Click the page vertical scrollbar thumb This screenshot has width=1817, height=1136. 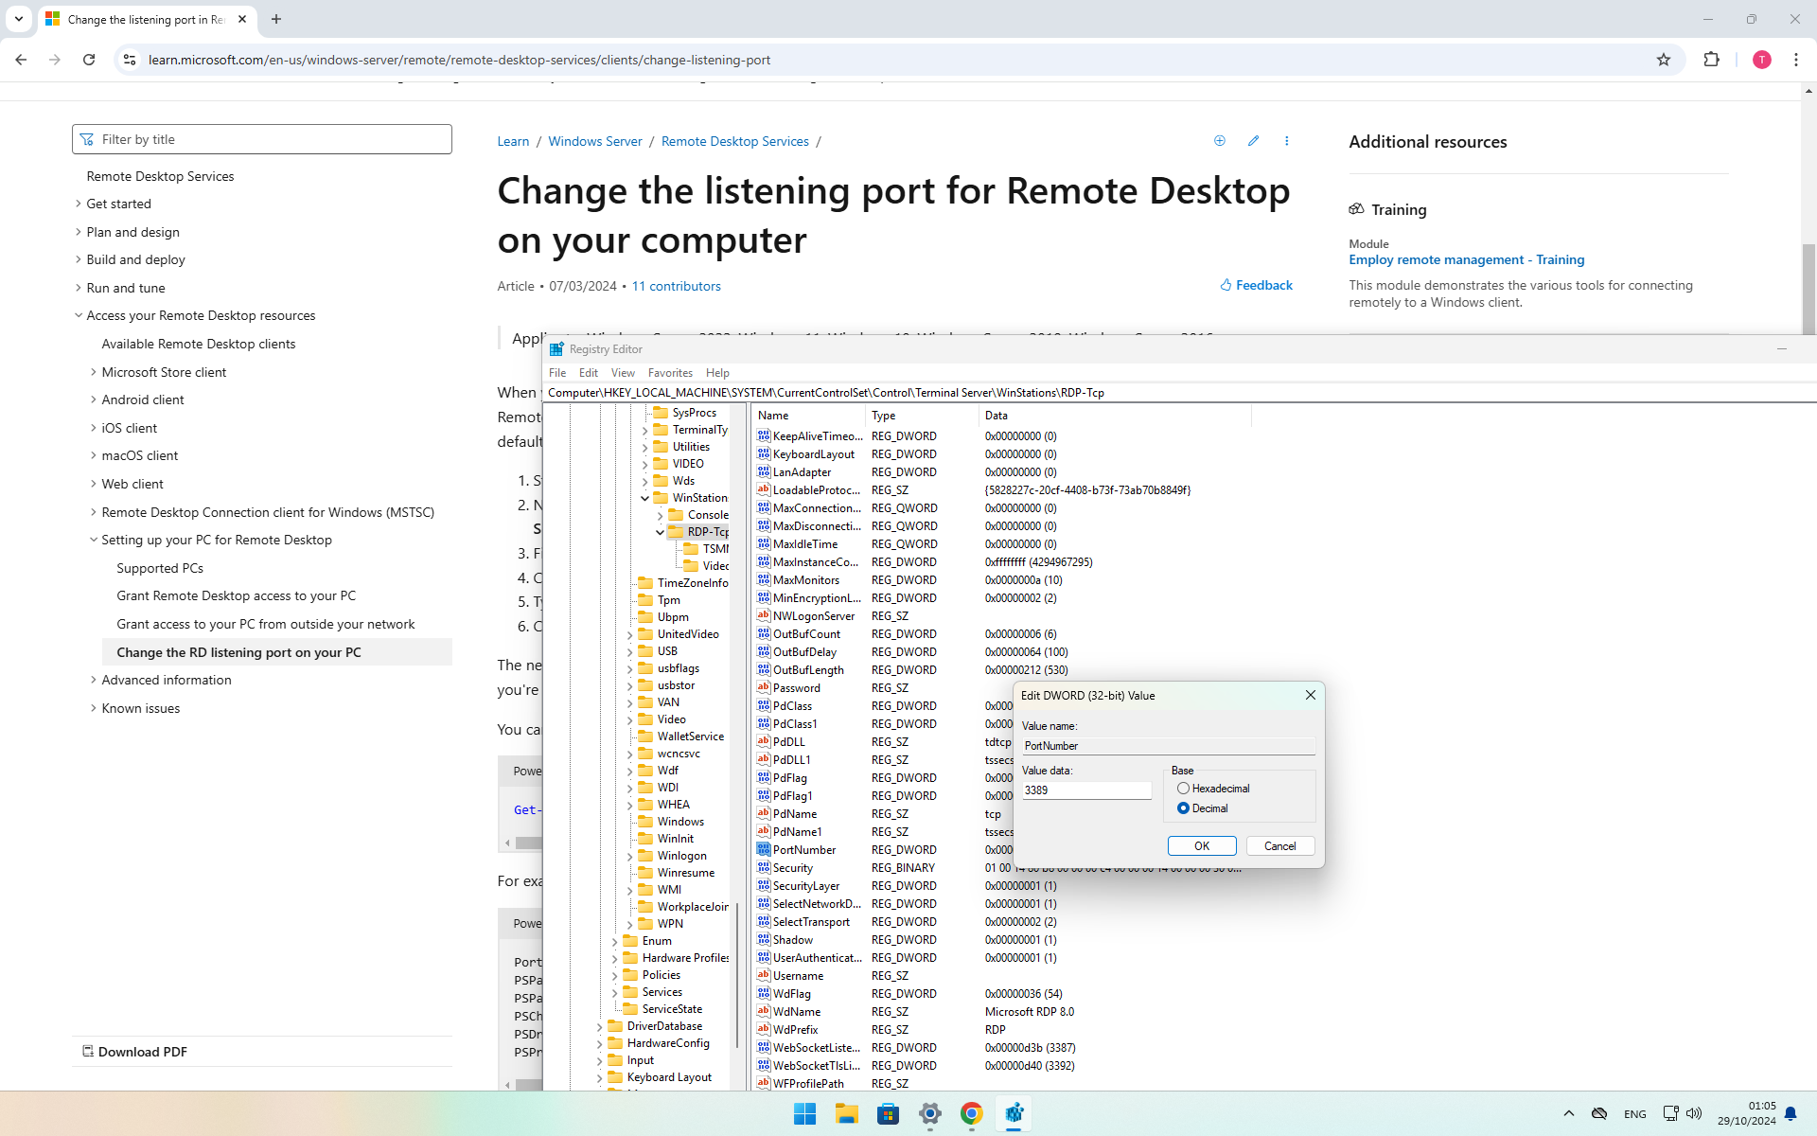coord(1808,289)
